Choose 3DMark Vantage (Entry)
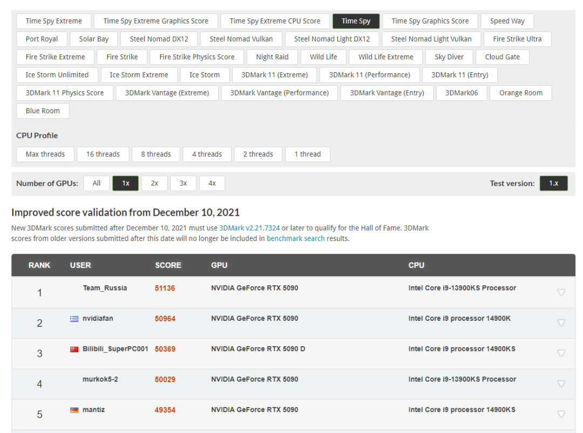The height and width of the screenshot is (433, 583). (x=387, y=93)
